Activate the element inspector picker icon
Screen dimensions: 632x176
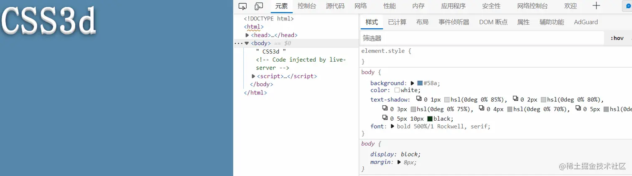243,6
